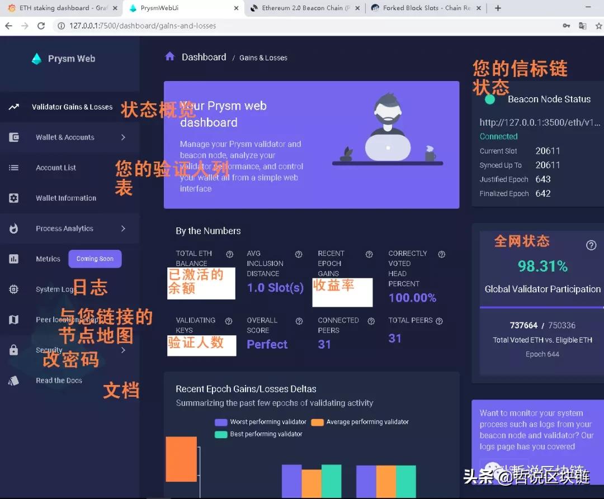Open a new browser tab
This screenshot has height=499, width=604.
click(x=498, y=8)
